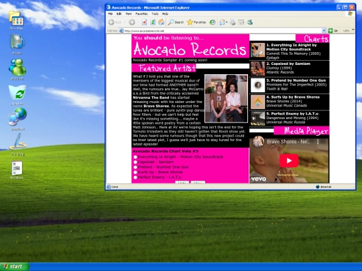Click the YouTube channel avatar
The width and height of the screenshot is (362, 271).
coord(258,141)
